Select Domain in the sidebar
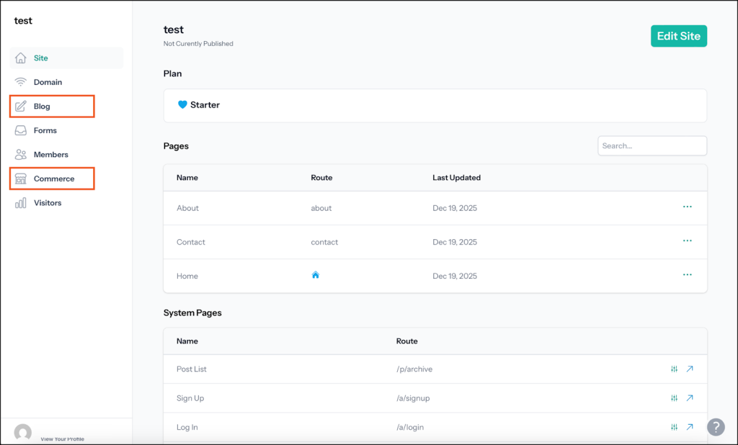The image size is (738, 445). [48, 82]
